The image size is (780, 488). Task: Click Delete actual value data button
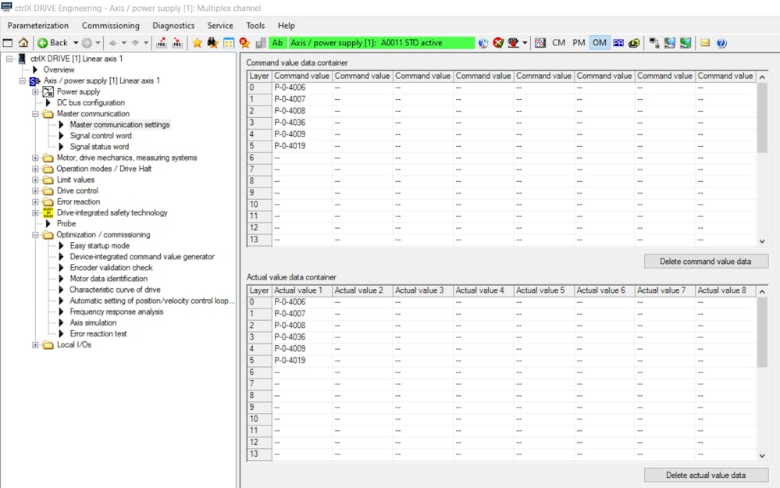(x=706, y=475)
